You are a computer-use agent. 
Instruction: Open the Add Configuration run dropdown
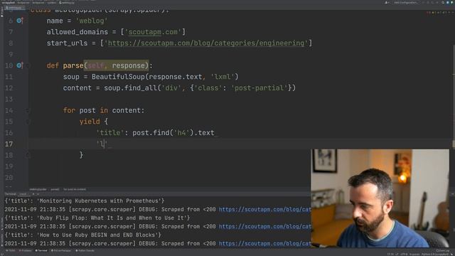point(405,3)
